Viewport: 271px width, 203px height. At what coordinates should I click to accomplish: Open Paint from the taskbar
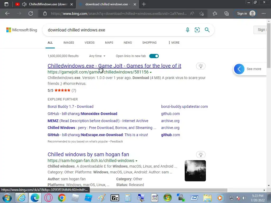[x=102, y=198]
